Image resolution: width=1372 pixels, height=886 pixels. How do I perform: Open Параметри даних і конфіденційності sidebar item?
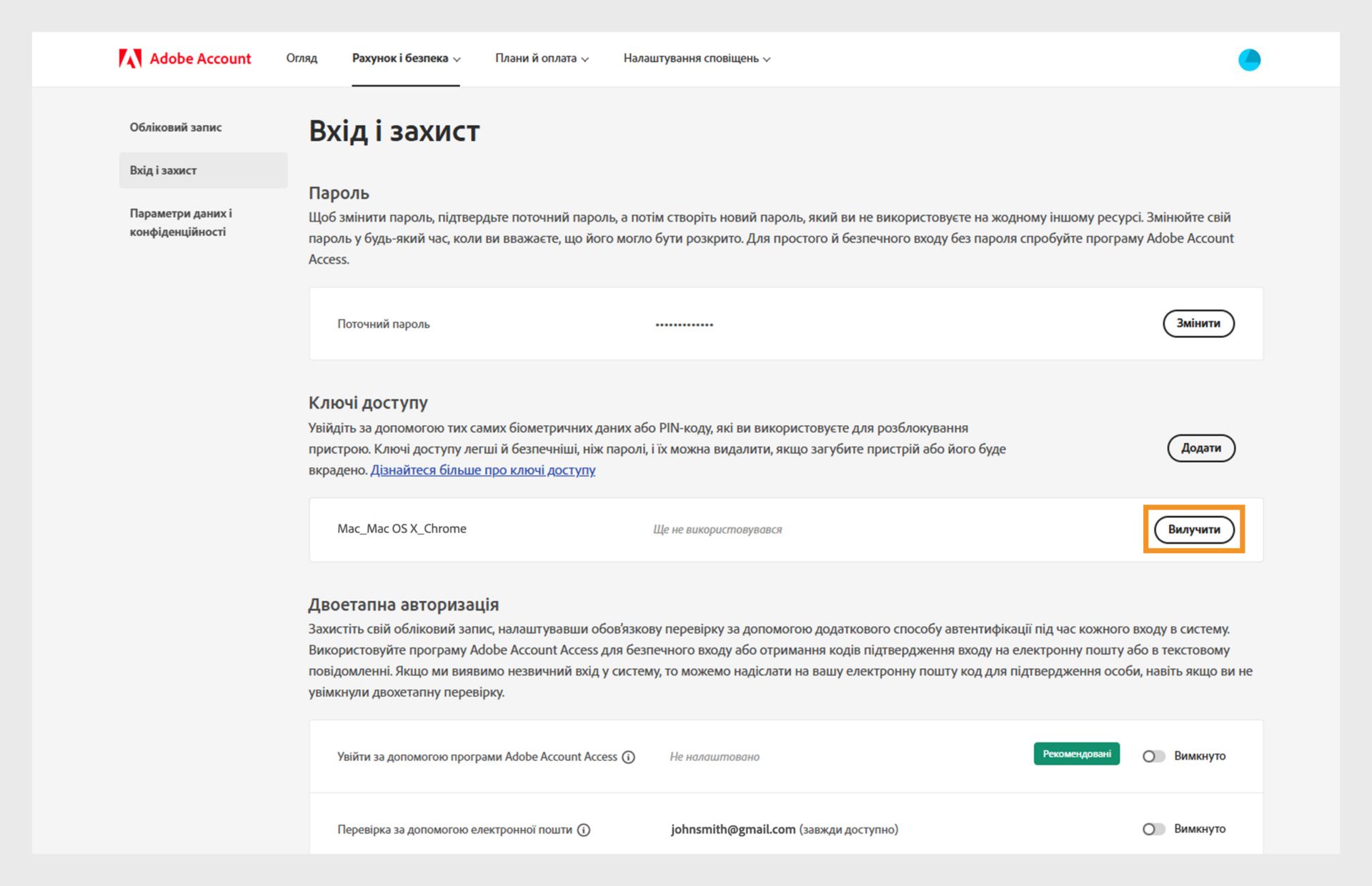tap(181, 222)
